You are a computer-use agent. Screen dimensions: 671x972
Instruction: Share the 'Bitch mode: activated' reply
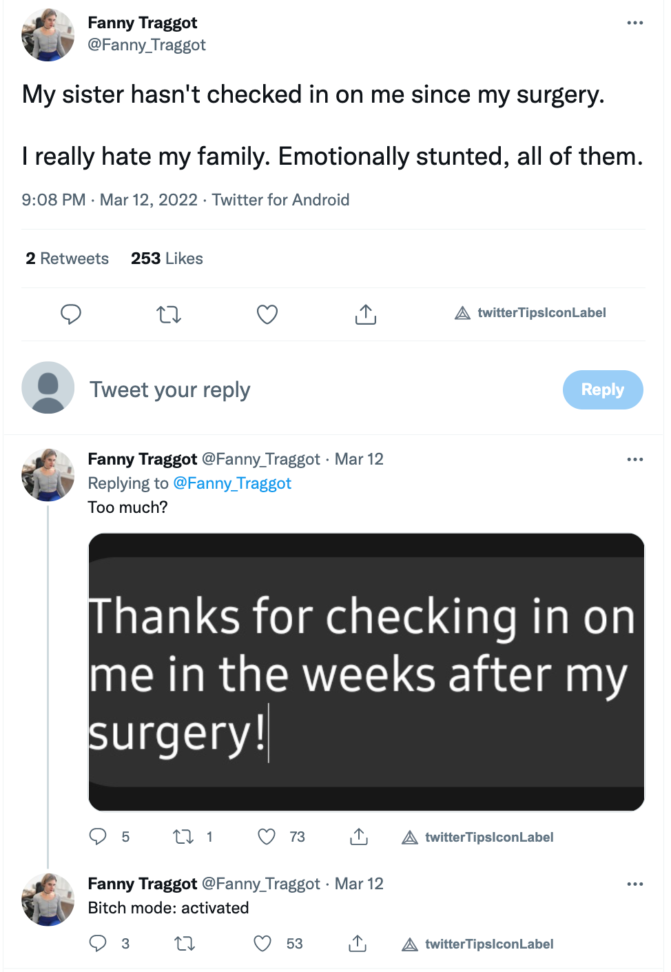358,944
